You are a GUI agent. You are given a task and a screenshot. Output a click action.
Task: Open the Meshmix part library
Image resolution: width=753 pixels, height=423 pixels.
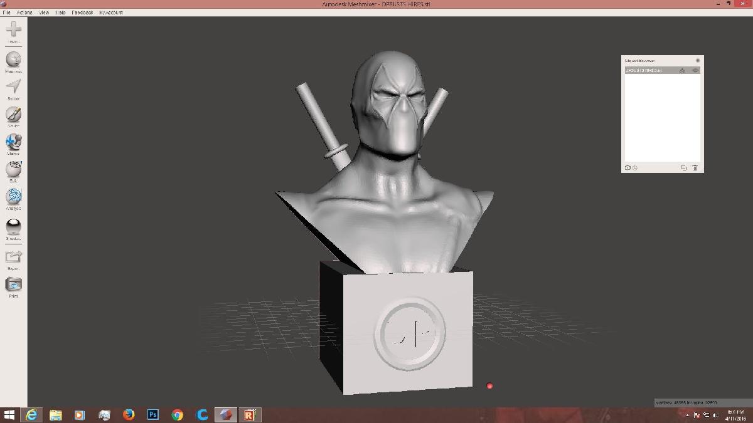tap(13, 60)
